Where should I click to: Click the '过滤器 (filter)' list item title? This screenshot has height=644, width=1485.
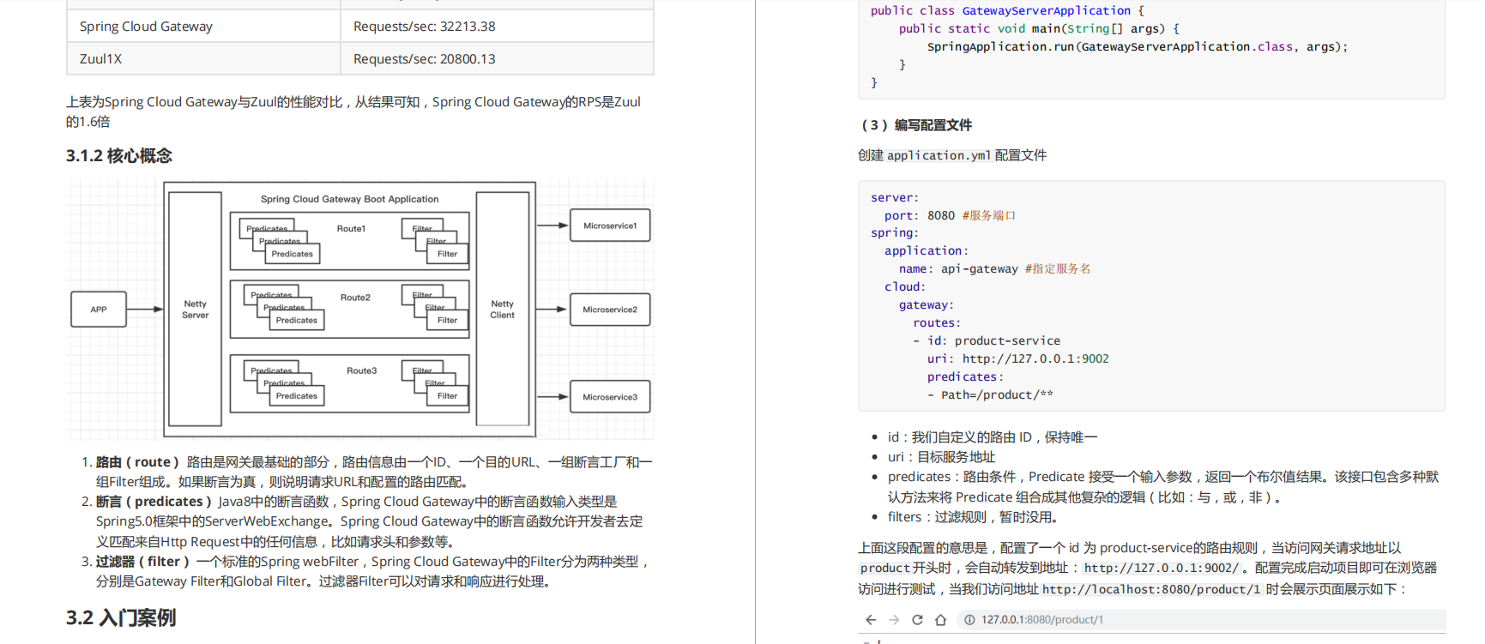142,562
